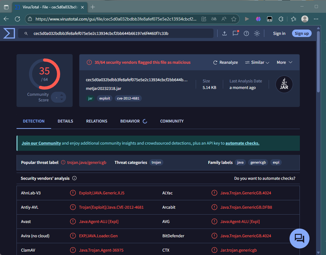Click the split screen icon in address bar
The image size is (326, 255).
click(204, 19)
